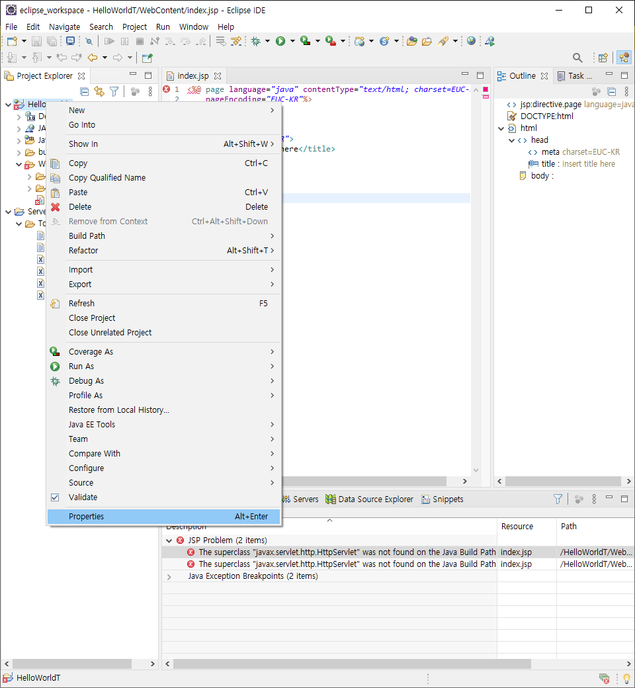Click the Resource column header
The width and height of the screenshot is (635, 688).
[x=527, y=526]
